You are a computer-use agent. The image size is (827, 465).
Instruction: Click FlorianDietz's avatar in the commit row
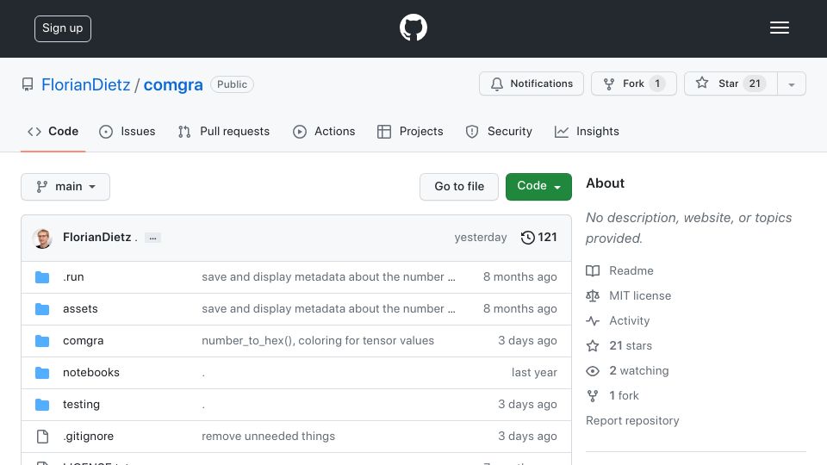click(42, 239)
